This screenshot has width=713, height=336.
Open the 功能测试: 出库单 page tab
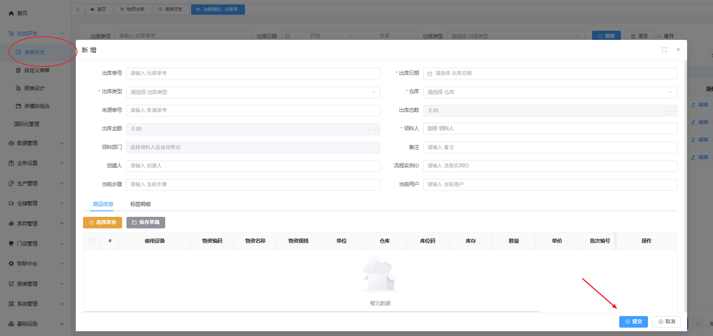tap(218, 9)
